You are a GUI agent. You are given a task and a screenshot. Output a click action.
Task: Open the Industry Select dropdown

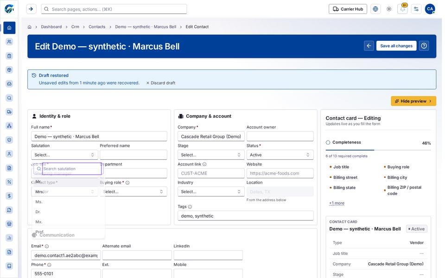211,192
